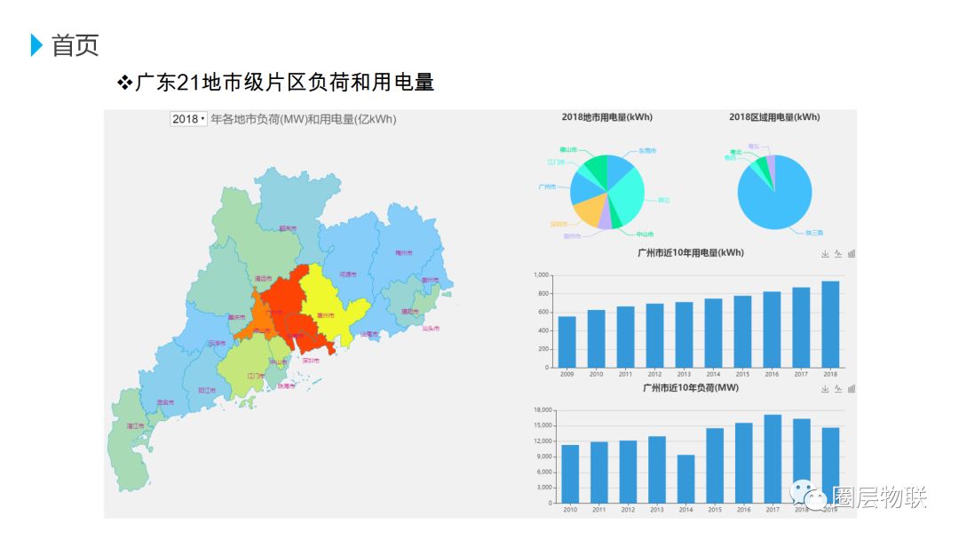Image resolution: width=959 pixels, height=540 pixels.
Task: Click the 2015 bar in the consumption (用电量) chart
Action: [x=742, y=332]
